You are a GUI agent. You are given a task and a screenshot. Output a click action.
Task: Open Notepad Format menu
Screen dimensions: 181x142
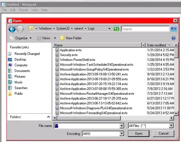23,10
